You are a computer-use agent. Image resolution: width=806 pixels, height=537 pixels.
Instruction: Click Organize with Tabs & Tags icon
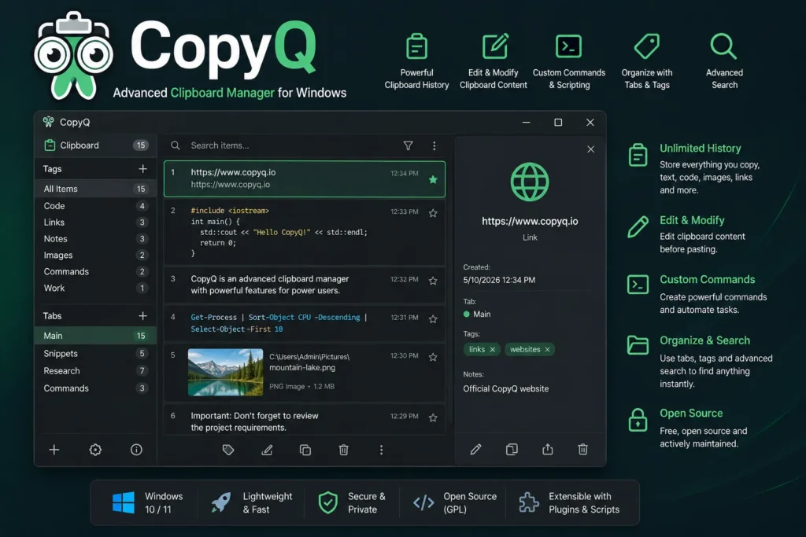click(647, 46)
